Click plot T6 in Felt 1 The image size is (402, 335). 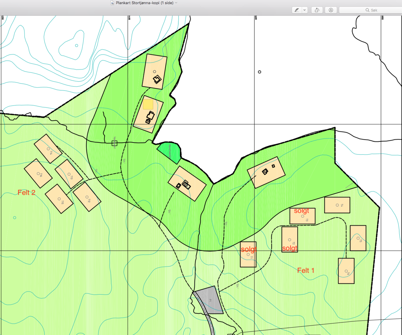pyautogui.click(x=346, y=271)
